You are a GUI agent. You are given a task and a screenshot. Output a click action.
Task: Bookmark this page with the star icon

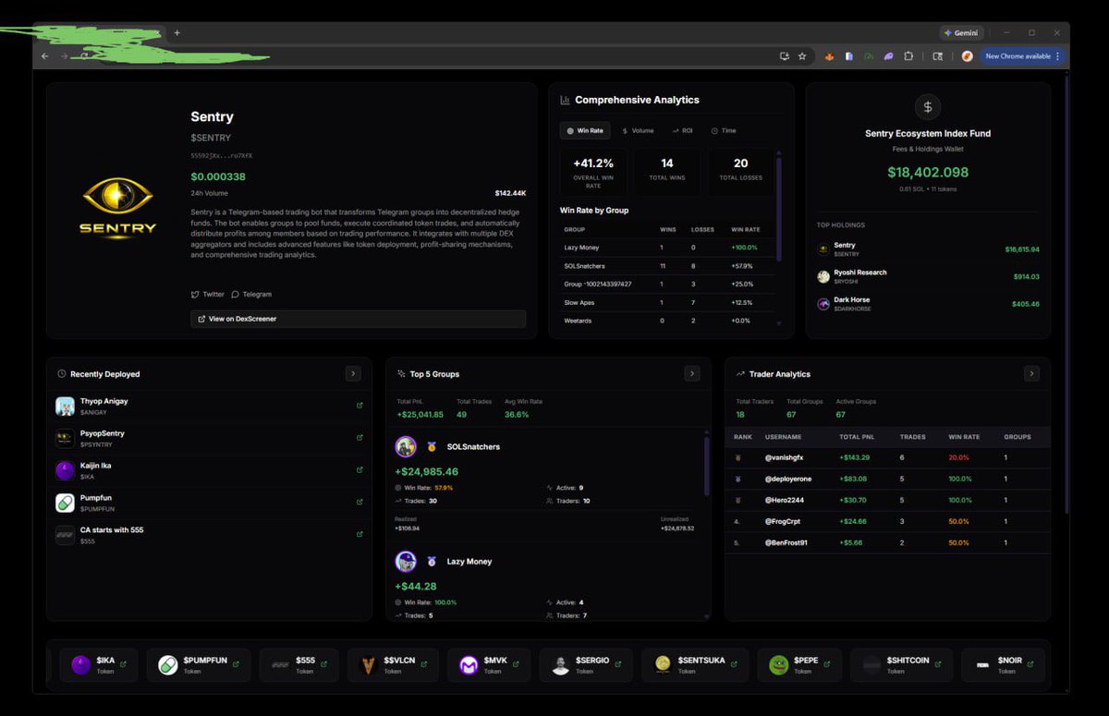coord(802,56)
